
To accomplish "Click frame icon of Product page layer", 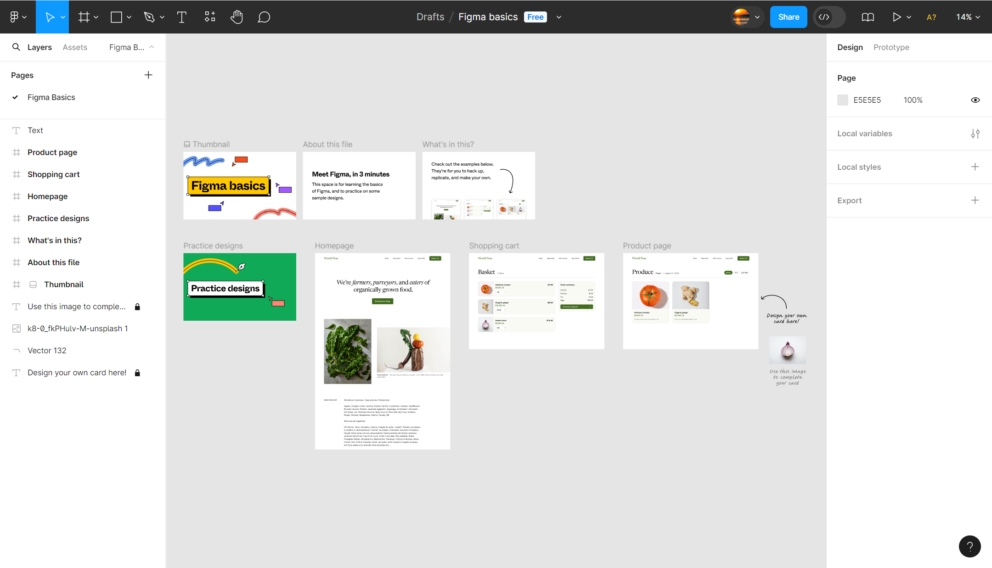I will [x=17, y=152].
